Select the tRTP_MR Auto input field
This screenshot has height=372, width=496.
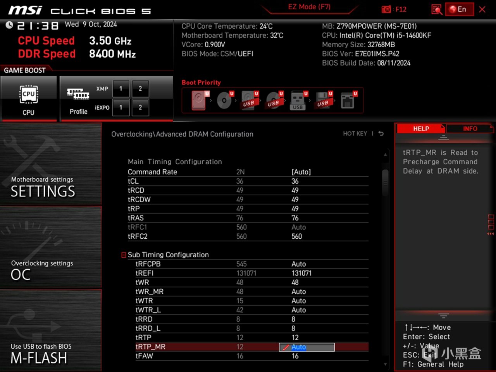307,347
